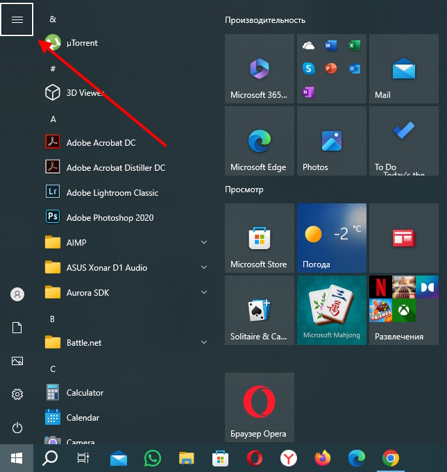Viewport: 447px width, 472px height.
Task: Open Word from the Office folder tile
Action: (x=331, y=45)
